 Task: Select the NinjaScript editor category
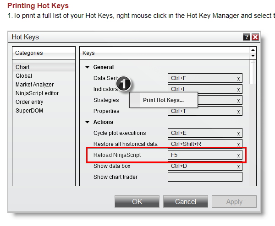point(37,93)
